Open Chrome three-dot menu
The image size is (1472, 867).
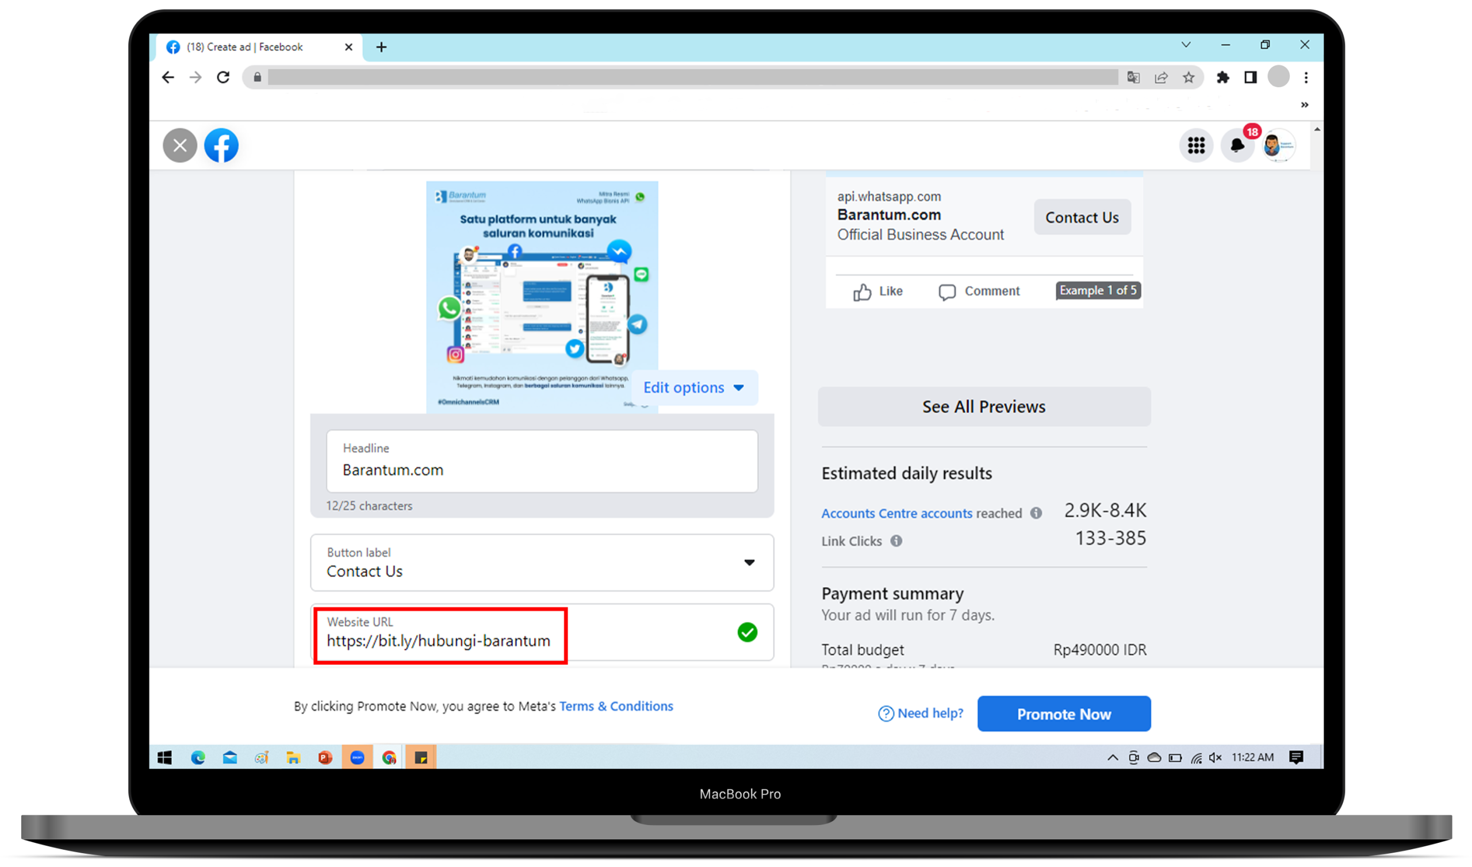pos(1306,77)
